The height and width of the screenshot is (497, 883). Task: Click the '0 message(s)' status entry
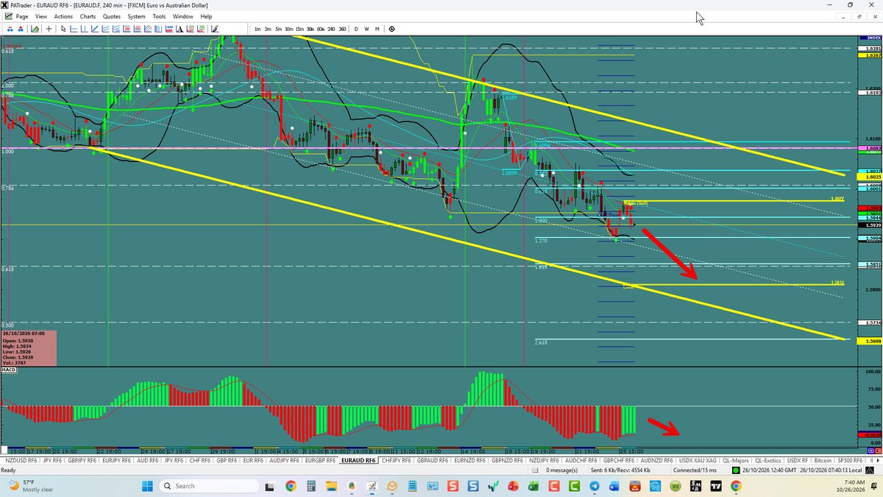pyautogui.click(x=561, y=470)
